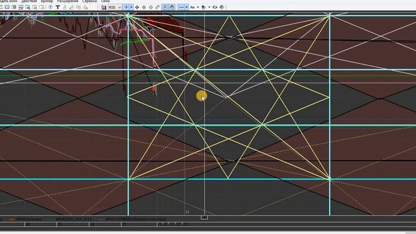Open the Расширения menu
The image size is (416, 234).
pyautogui.click(x=68, y=1)
